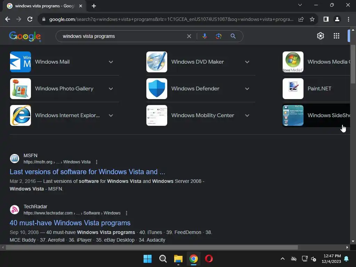Close the windows vista programs tab
This screenshot has width=356, height=267.
tap(81, 6)
